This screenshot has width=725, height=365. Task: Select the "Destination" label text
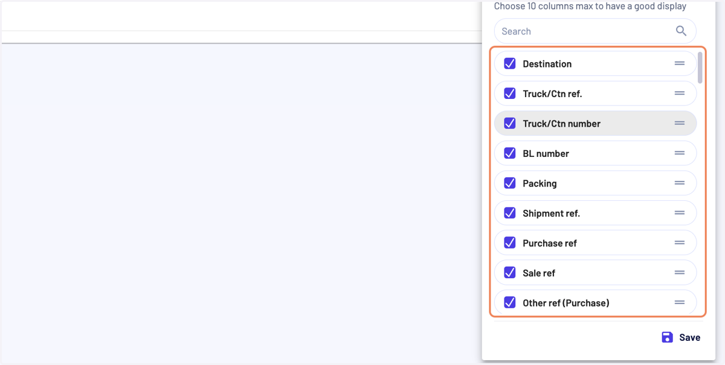tap(547, 63)
